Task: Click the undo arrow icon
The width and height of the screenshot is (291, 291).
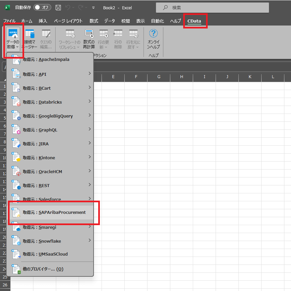Action: click(68, 8)
